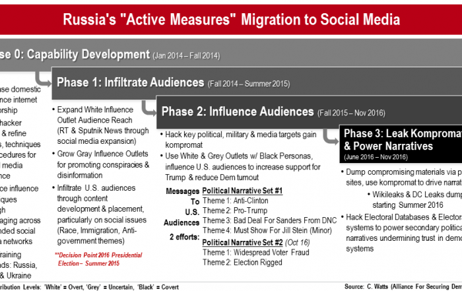
Task: Click the underlined "Political Narrative Set #1"
Action: point(242,191)
